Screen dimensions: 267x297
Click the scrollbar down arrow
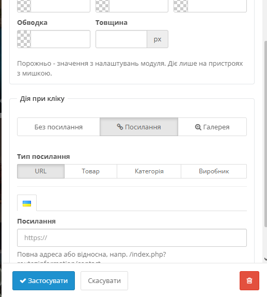pyautogui.click(x=265, y=259)
